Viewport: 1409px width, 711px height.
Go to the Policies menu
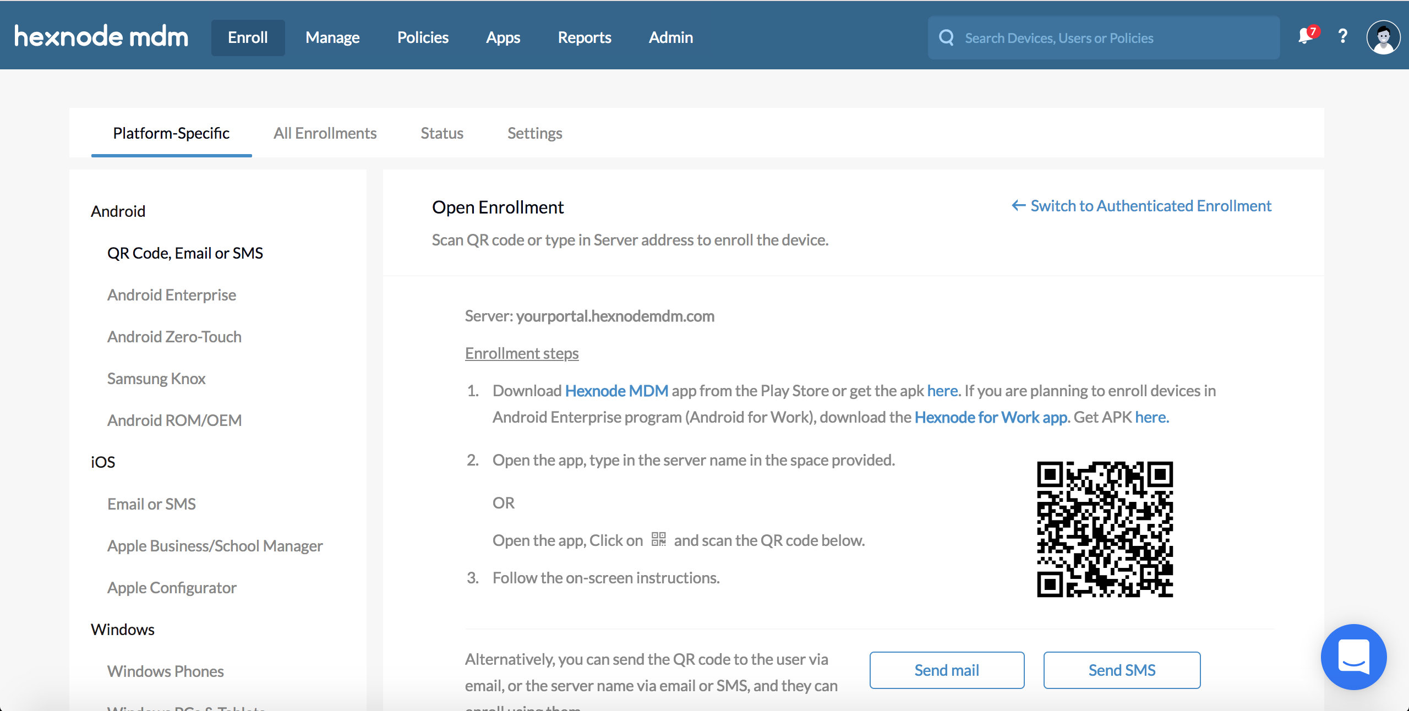coord(423,37)
